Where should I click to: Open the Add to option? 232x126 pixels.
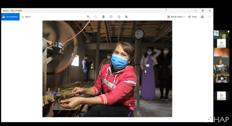pyautogui.click(x=26, y=17)
